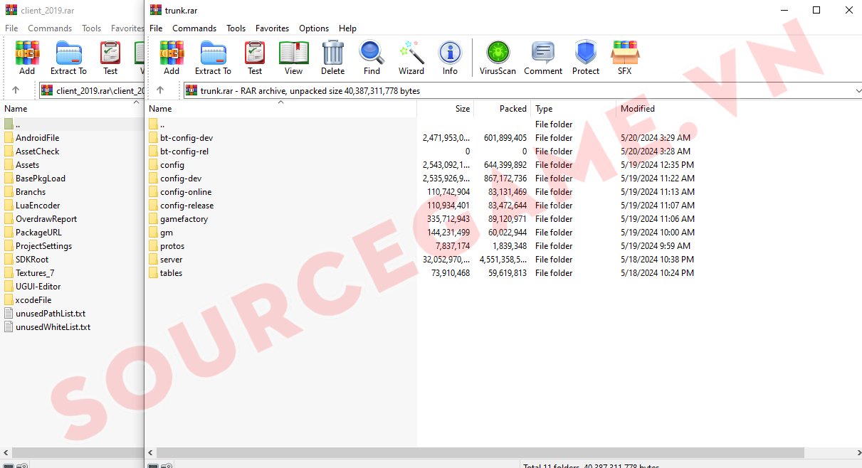The width and height of the screenshot is (862, 468).
Task: Select the server folder
Action: [x=171, y=260]
